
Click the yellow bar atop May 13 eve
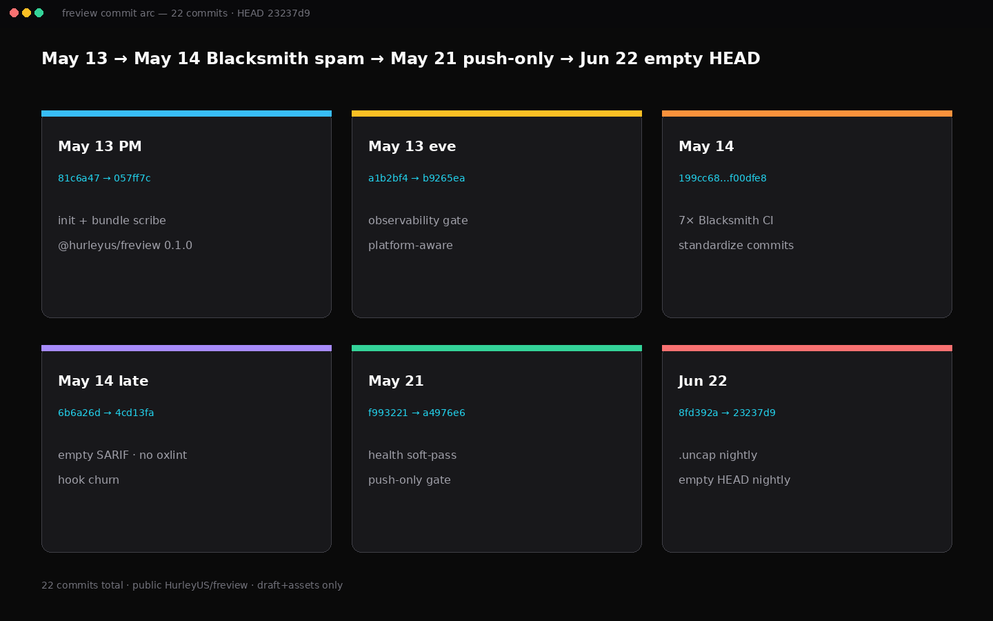pos(496,113)
